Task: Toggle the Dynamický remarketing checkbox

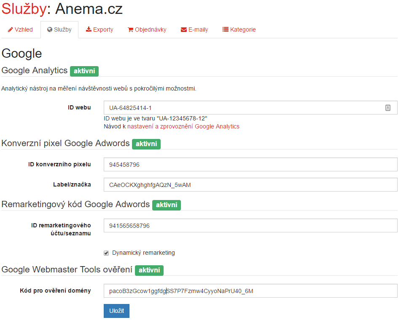Action: (106, 253)
